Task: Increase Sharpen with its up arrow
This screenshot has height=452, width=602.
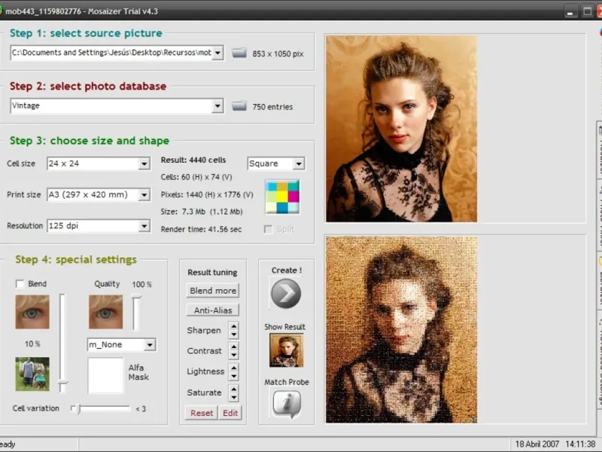Action: 234,327
